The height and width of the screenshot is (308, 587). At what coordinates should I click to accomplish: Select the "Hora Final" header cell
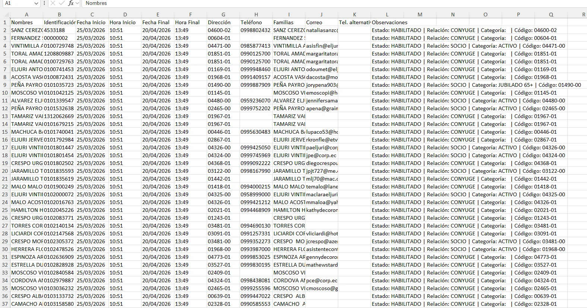pos(190,22)
